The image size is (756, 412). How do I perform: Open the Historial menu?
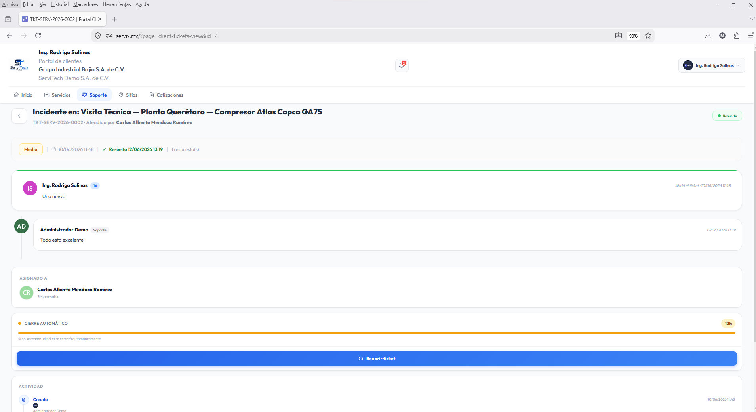click(x=60, y=4)
